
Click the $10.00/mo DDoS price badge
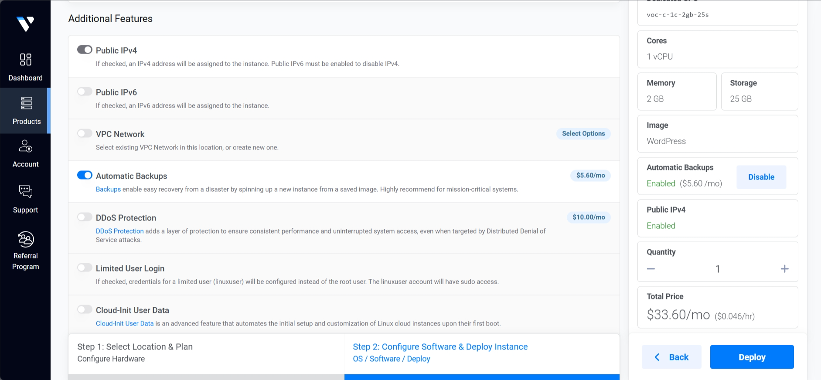(x=589, y=217)
